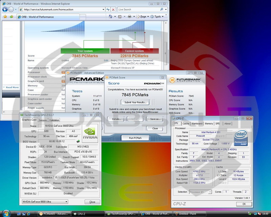
Task: Open new blank tab in IE
Action: pyautogui.click(x=83, y=17)
